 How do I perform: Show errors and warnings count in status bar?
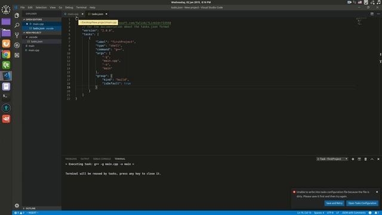pyautogui.click(x=19, y=213)
